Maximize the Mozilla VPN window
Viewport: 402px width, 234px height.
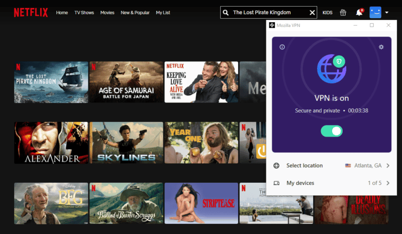coord(372,25)
